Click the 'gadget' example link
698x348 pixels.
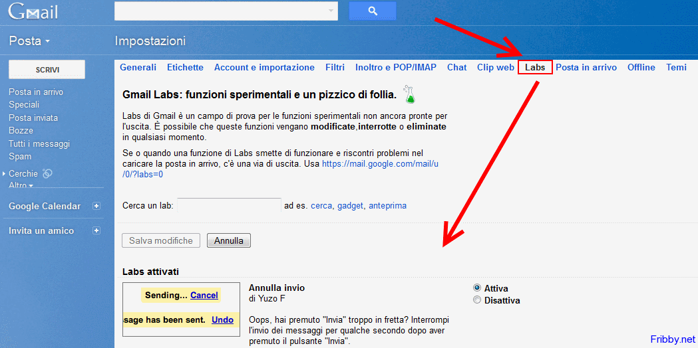tap(351, 206)
